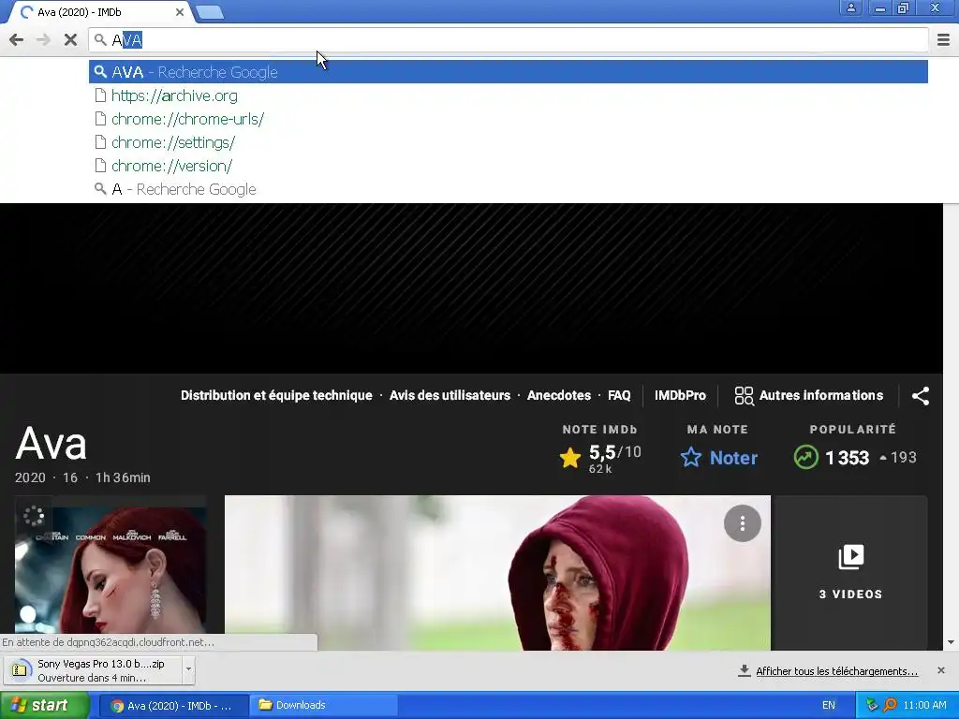
Task: Choose the A - Recherche Google suggestion
Action: click(x=509, y=189)
